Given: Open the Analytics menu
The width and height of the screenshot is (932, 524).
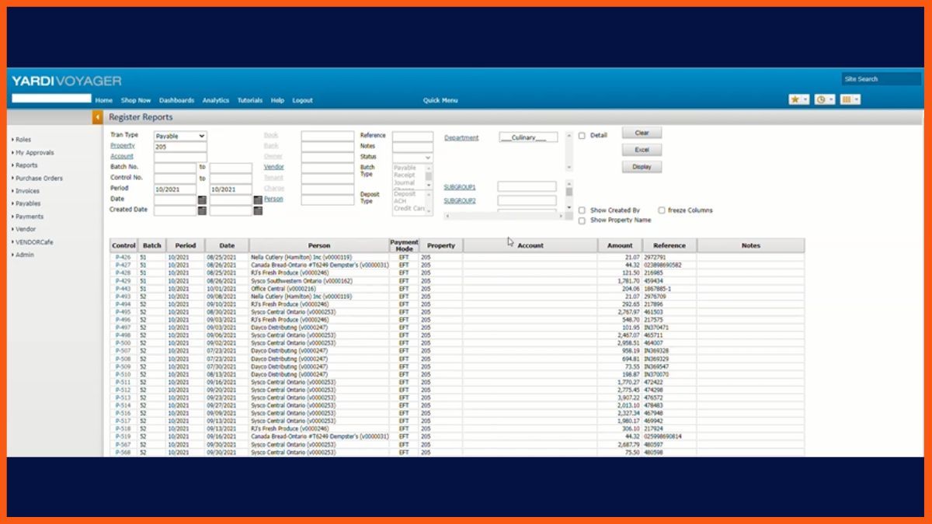Looking at the screenshot, I should (x=216, y=100).
